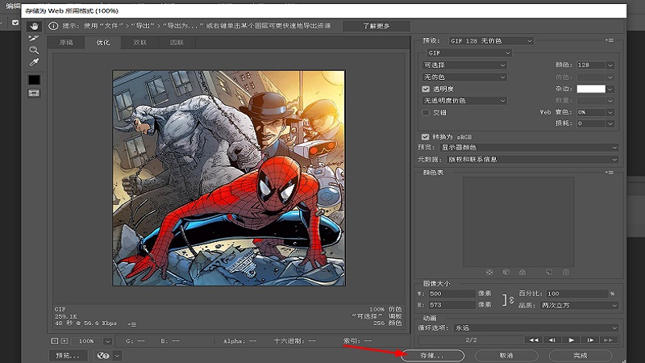The image size is (645, 363).
Task: Click the 取消 cancel button
Action: coord(506,356)
